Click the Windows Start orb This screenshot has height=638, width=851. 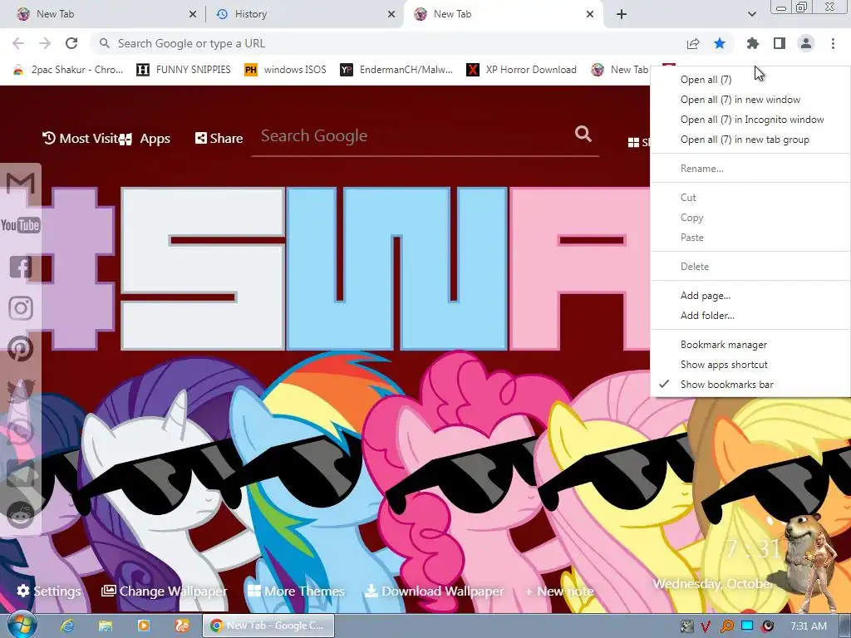tap(22, 625)
